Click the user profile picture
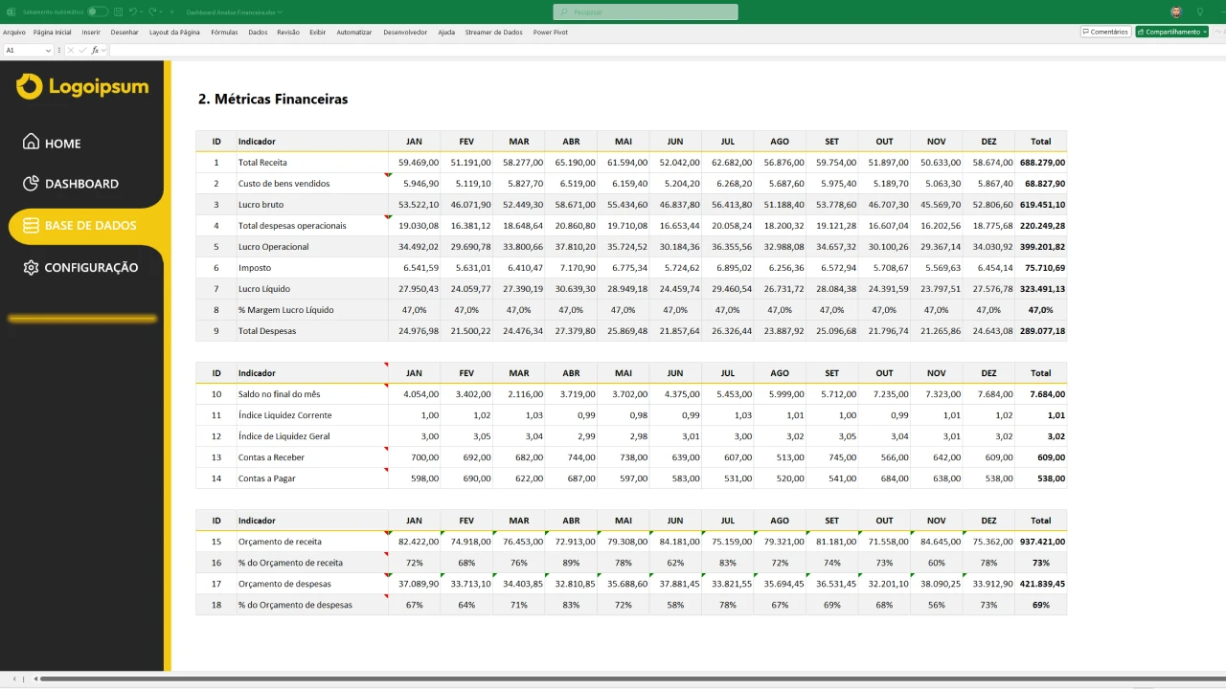The width and height of the screenshot is (1226, 689). [1176, 11]
